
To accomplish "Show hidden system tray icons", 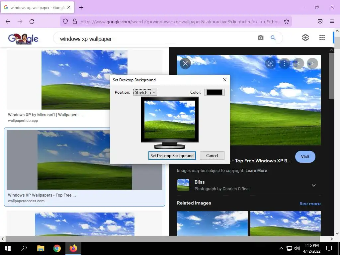I will (281, 248).
